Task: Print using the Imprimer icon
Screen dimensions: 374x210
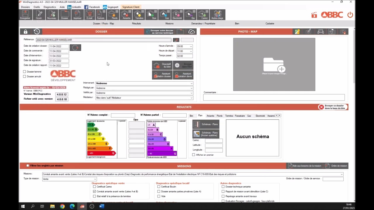Action: (77, 15)
